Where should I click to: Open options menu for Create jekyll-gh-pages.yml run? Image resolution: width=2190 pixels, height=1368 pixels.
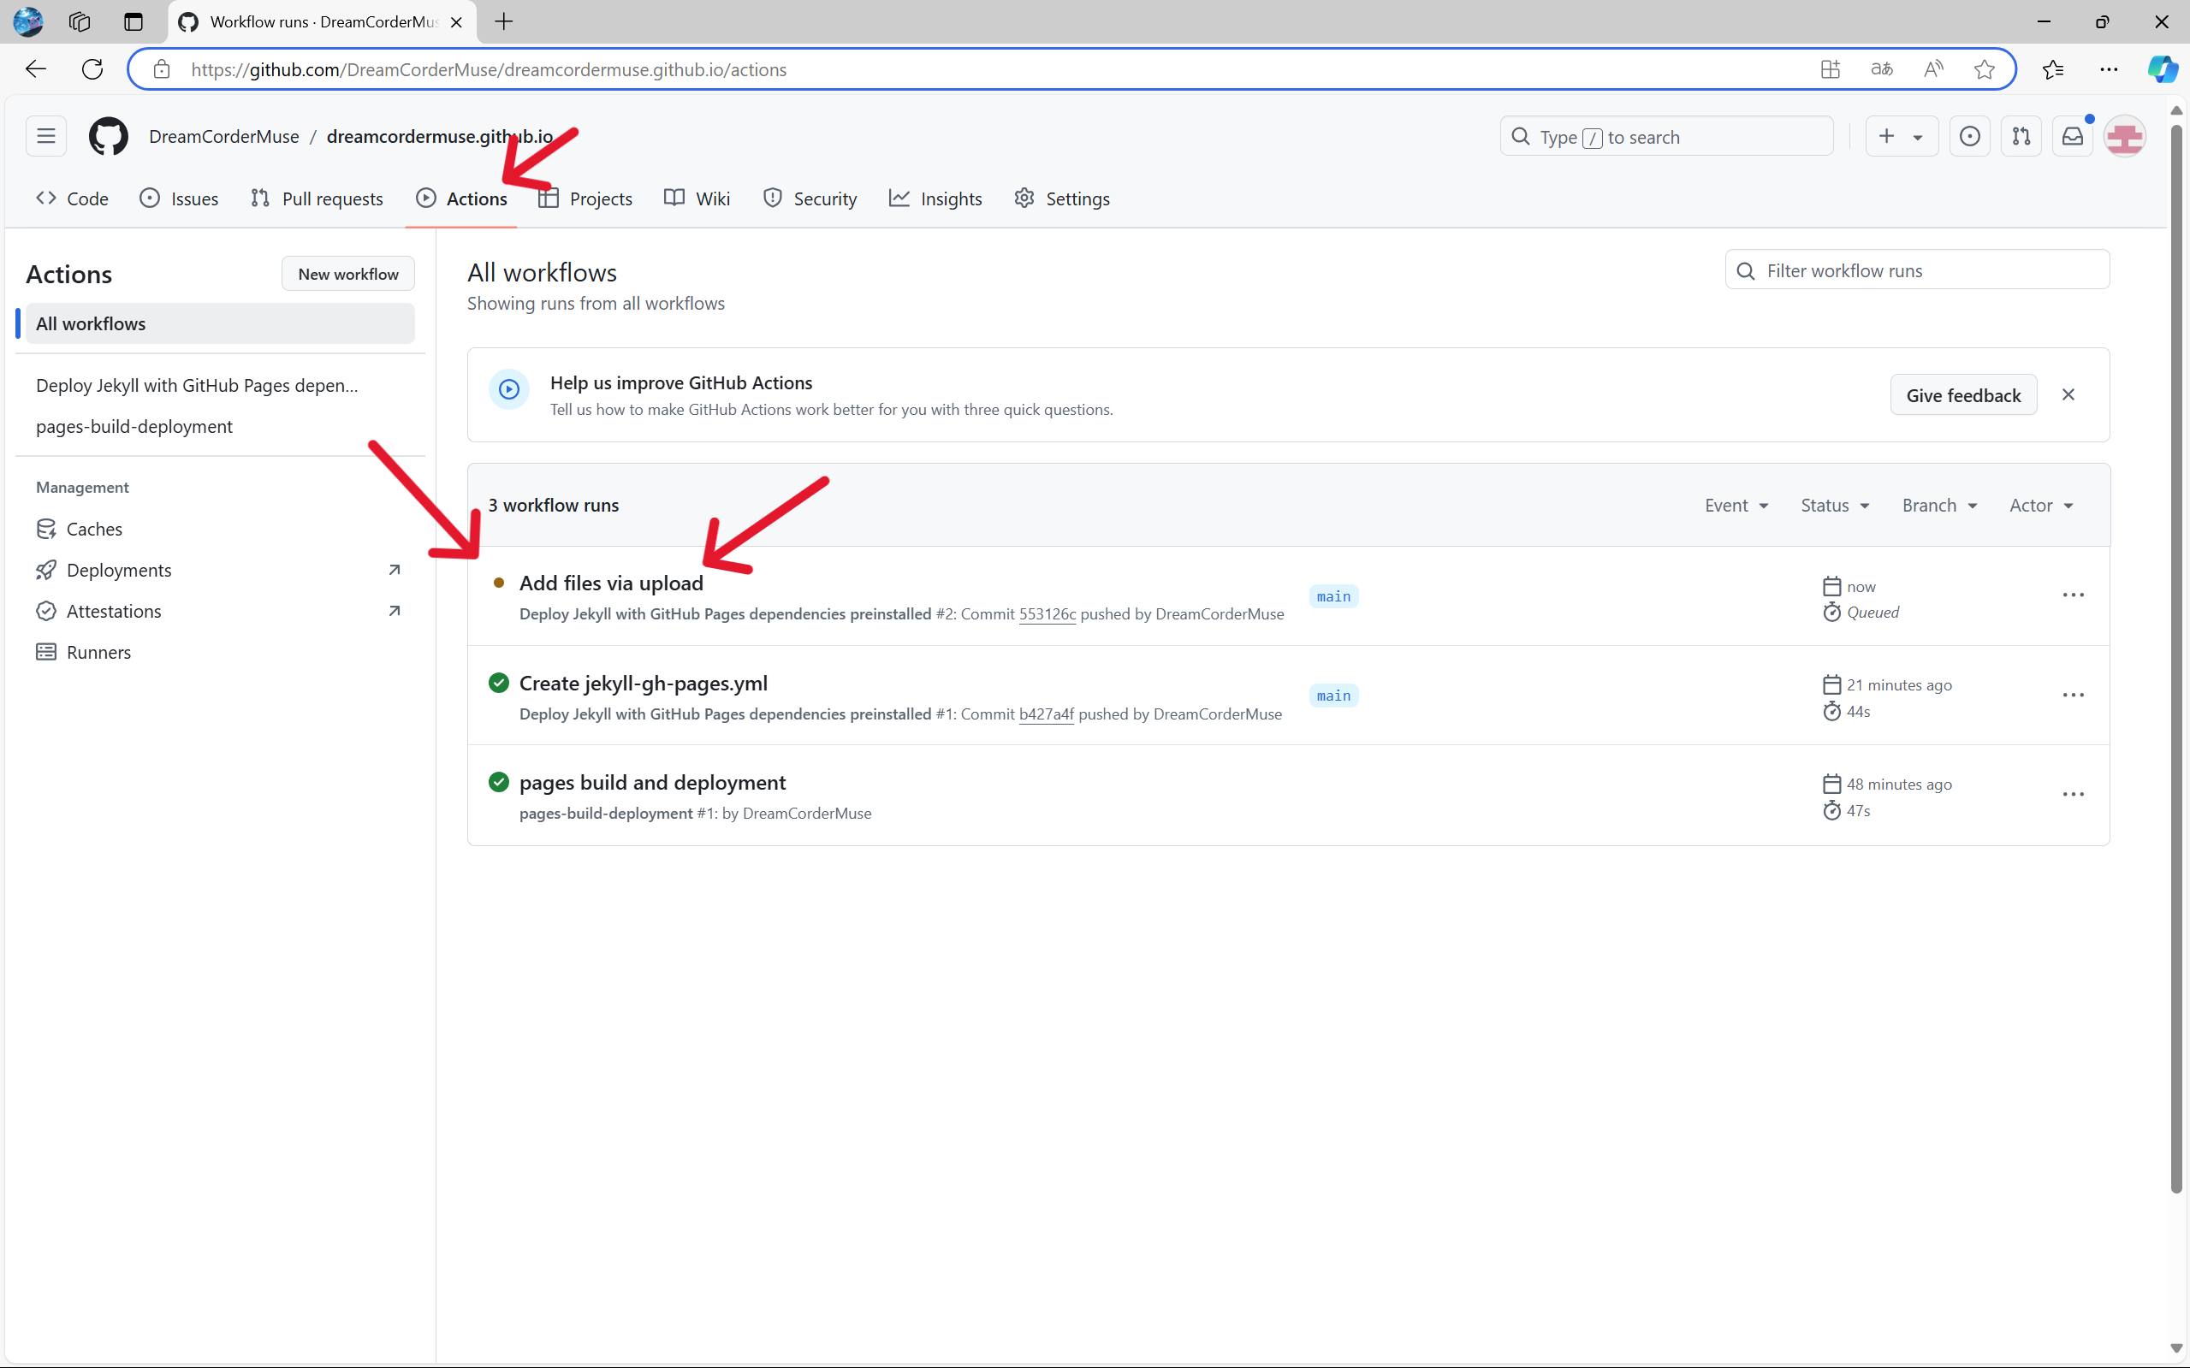click(2074, 695)
